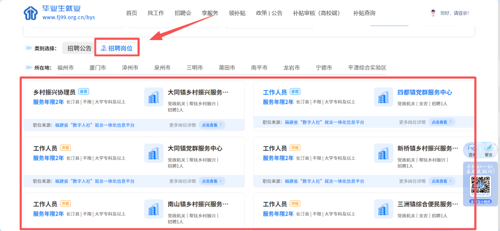500x231 pixels.
Task: Click 点击查看 on 新桥镇乡村振兴服务 card
Action: tap(442, 181)
